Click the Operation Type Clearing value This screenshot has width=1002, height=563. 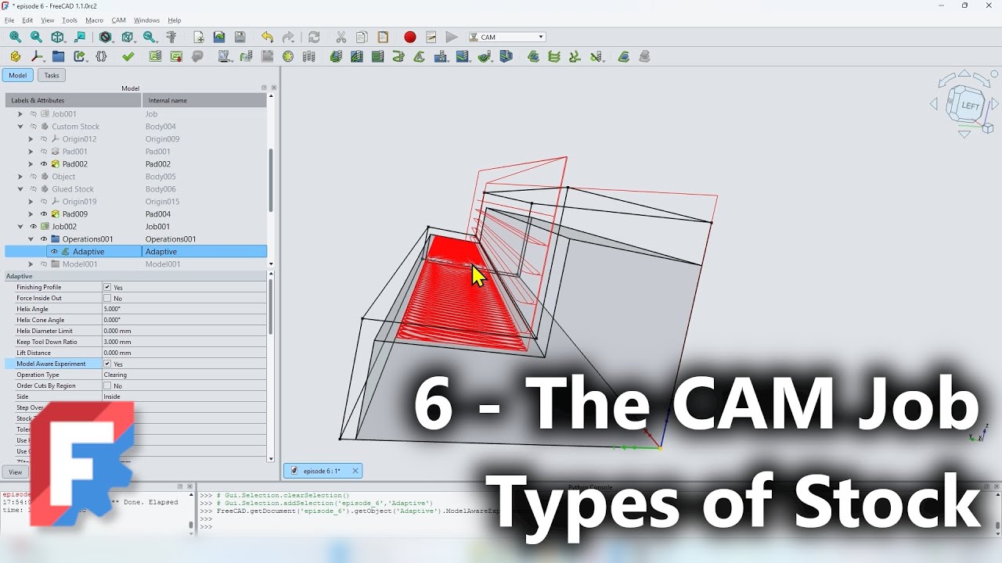[184, 375]
